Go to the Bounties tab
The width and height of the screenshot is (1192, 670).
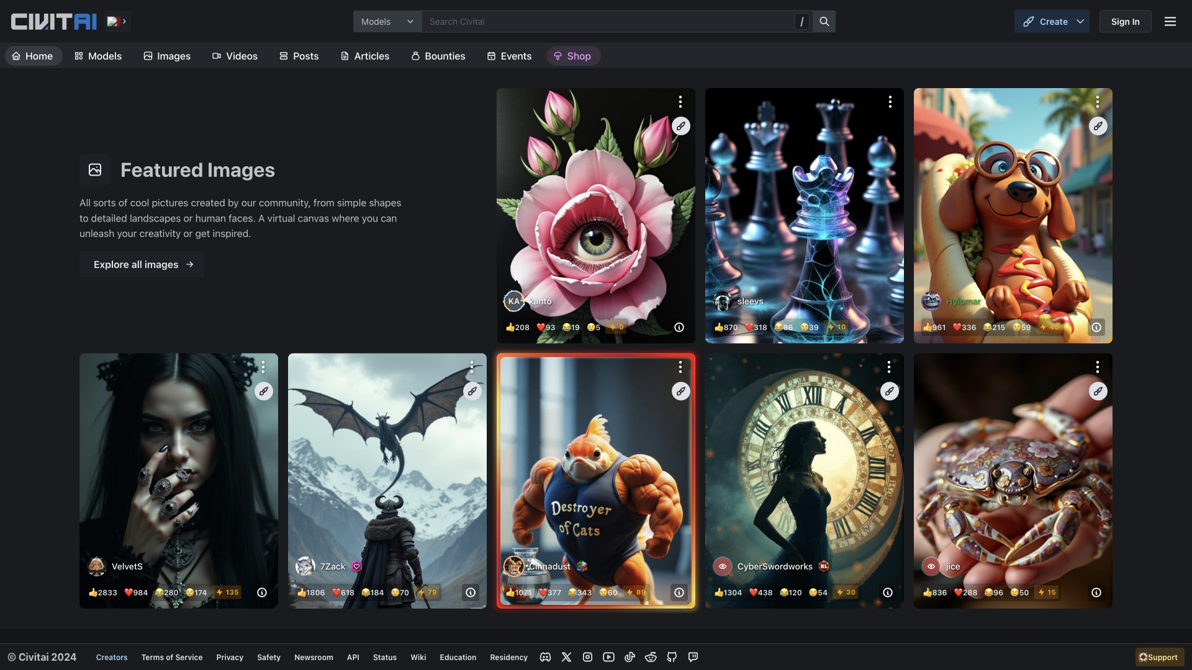[438, 56]
